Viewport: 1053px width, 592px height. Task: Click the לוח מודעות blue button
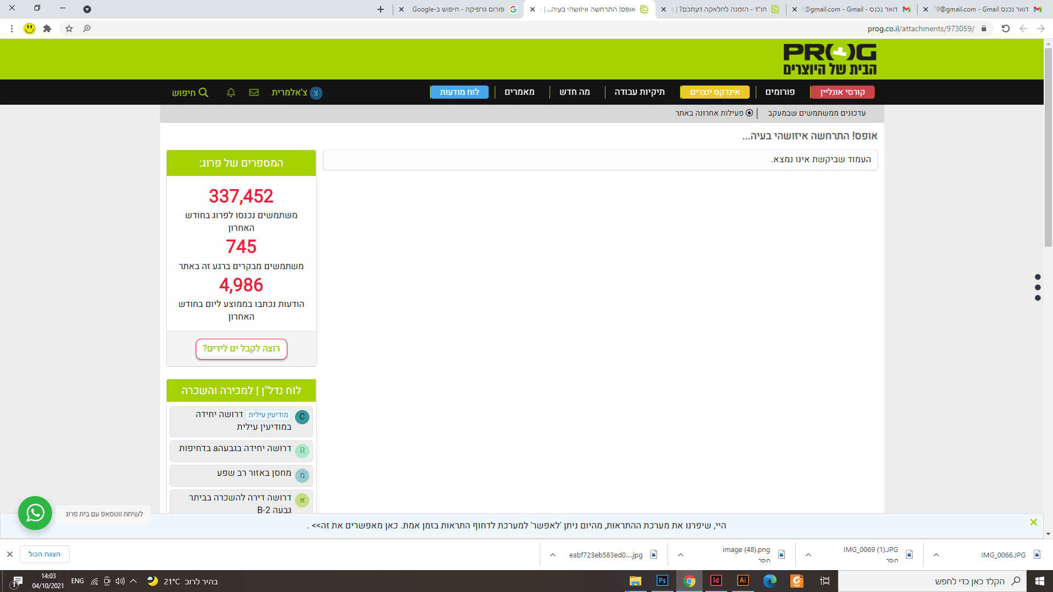tap(459, 92)
